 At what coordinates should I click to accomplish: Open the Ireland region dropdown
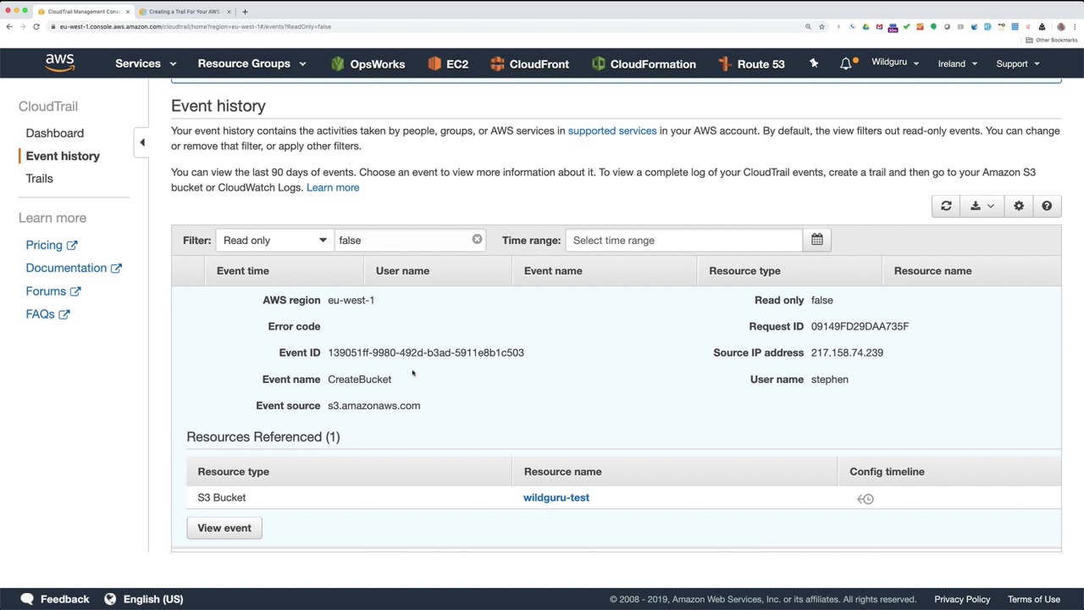957,64
